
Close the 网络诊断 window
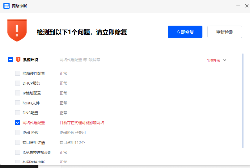click(247, 6)
